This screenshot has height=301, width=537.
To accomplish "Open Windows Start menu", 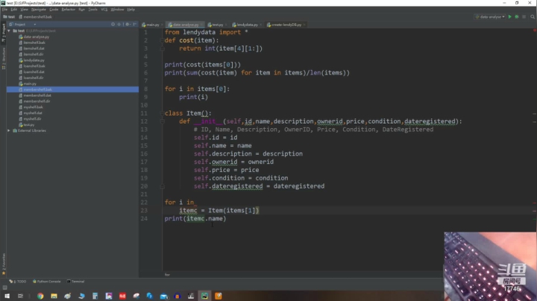I will (x=7, y=296).
